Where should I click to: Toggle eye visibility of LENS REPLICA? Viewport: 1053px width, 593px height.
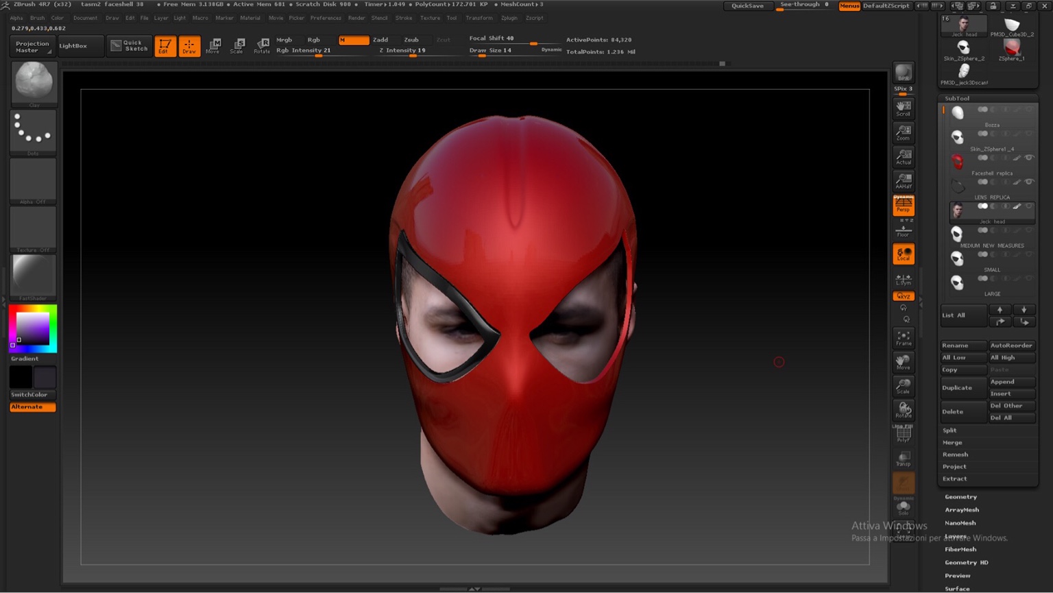(x=1029, y=182)
